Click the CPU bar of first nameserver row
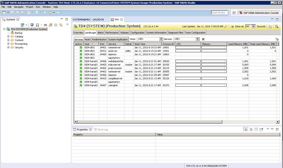The height and width of the screenshot is (168, 283). (x=188, y=47)
